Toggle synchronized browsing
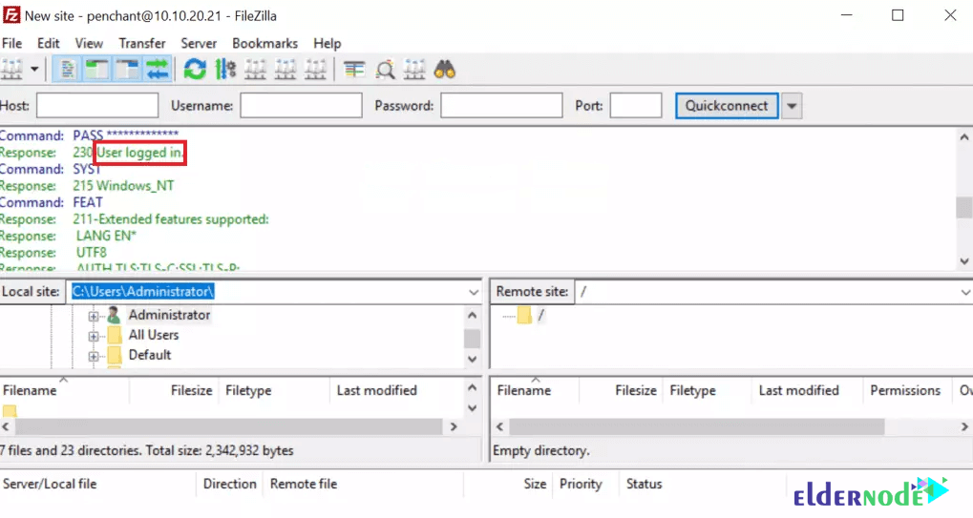 point(414,70)
